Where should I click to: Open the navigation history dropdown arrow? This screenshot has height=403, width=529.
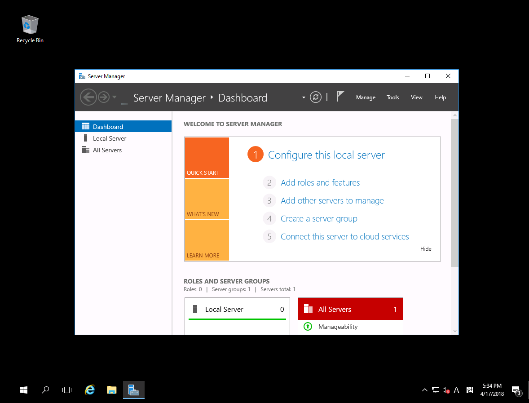click(115, 97)
